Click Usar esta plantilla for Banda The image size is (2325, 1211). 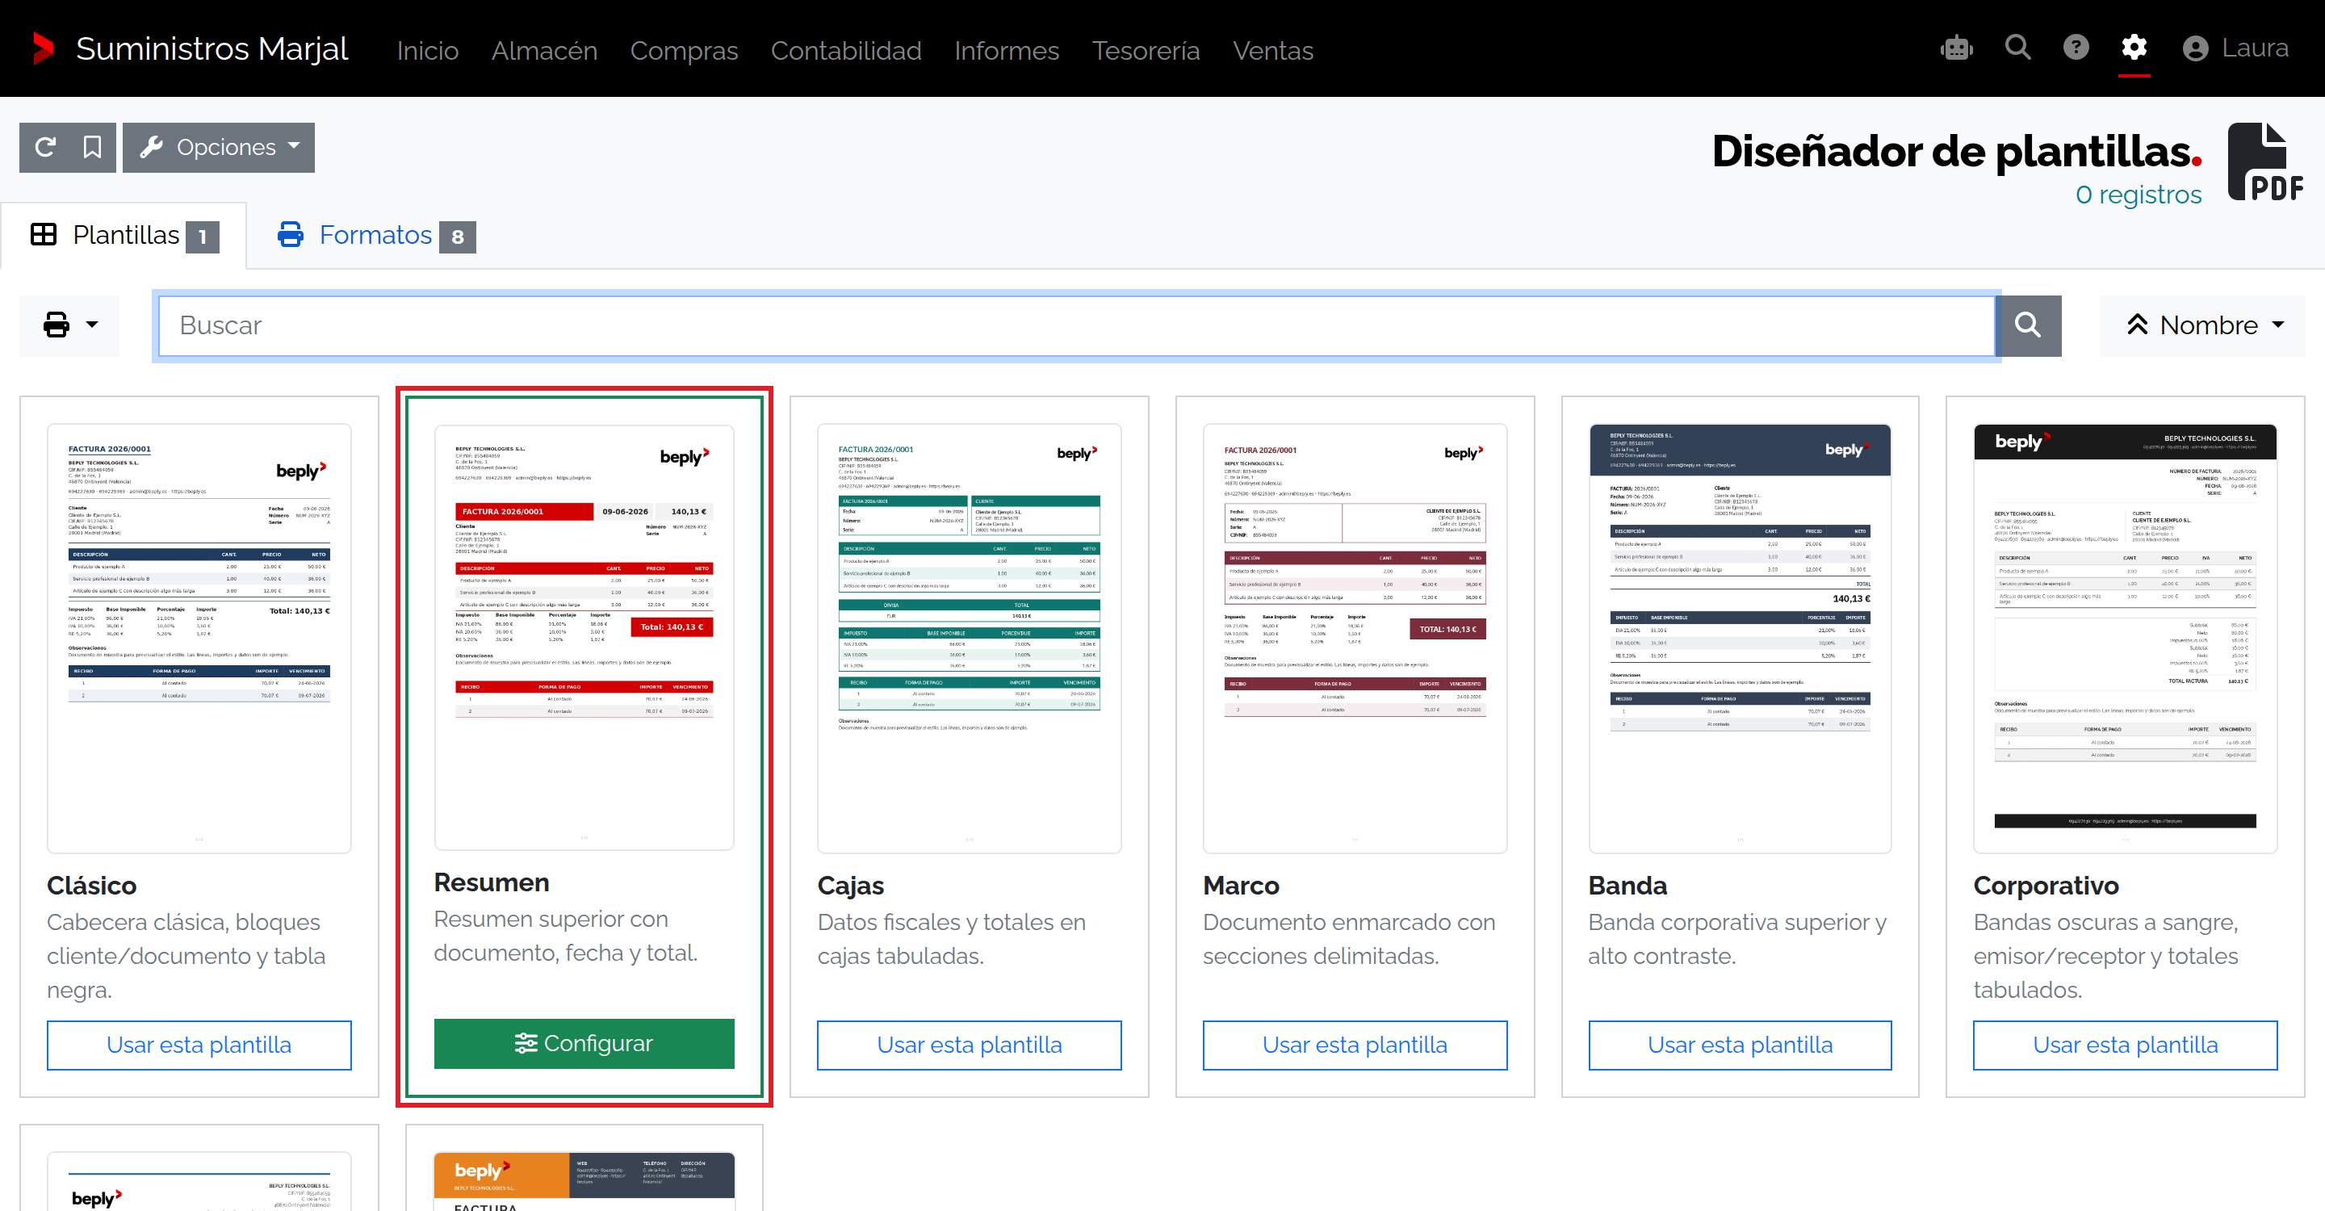[1741, 1045]
